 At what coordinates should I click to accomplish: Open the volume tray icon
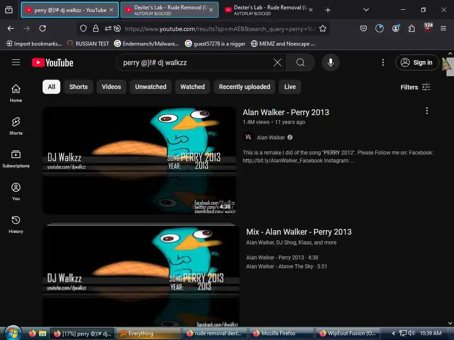[411, 333]
